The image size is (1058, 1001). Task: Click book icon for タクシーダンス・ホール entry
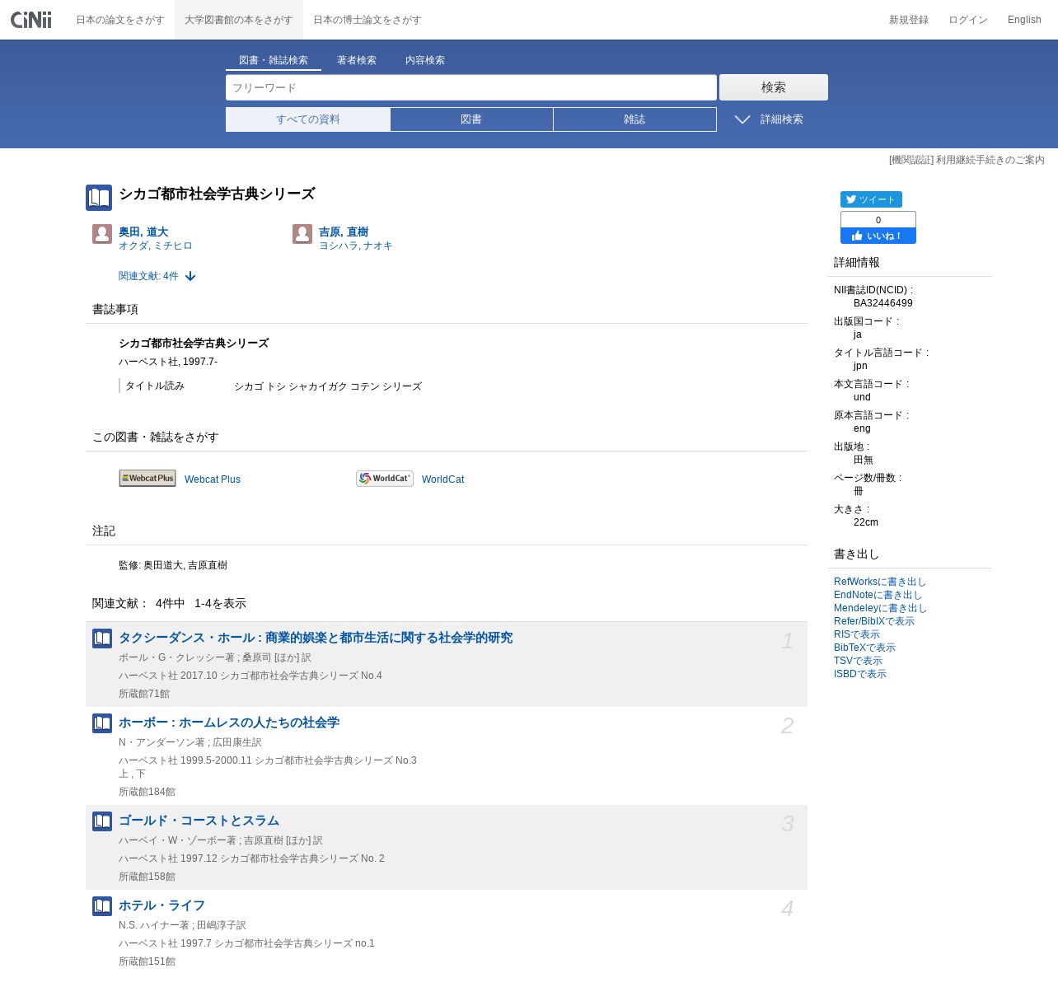(102, 638)
